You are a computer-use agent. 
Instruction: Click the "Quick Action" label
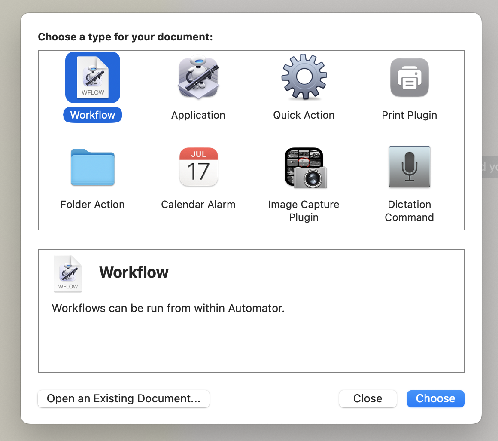(x=304, y=115)
